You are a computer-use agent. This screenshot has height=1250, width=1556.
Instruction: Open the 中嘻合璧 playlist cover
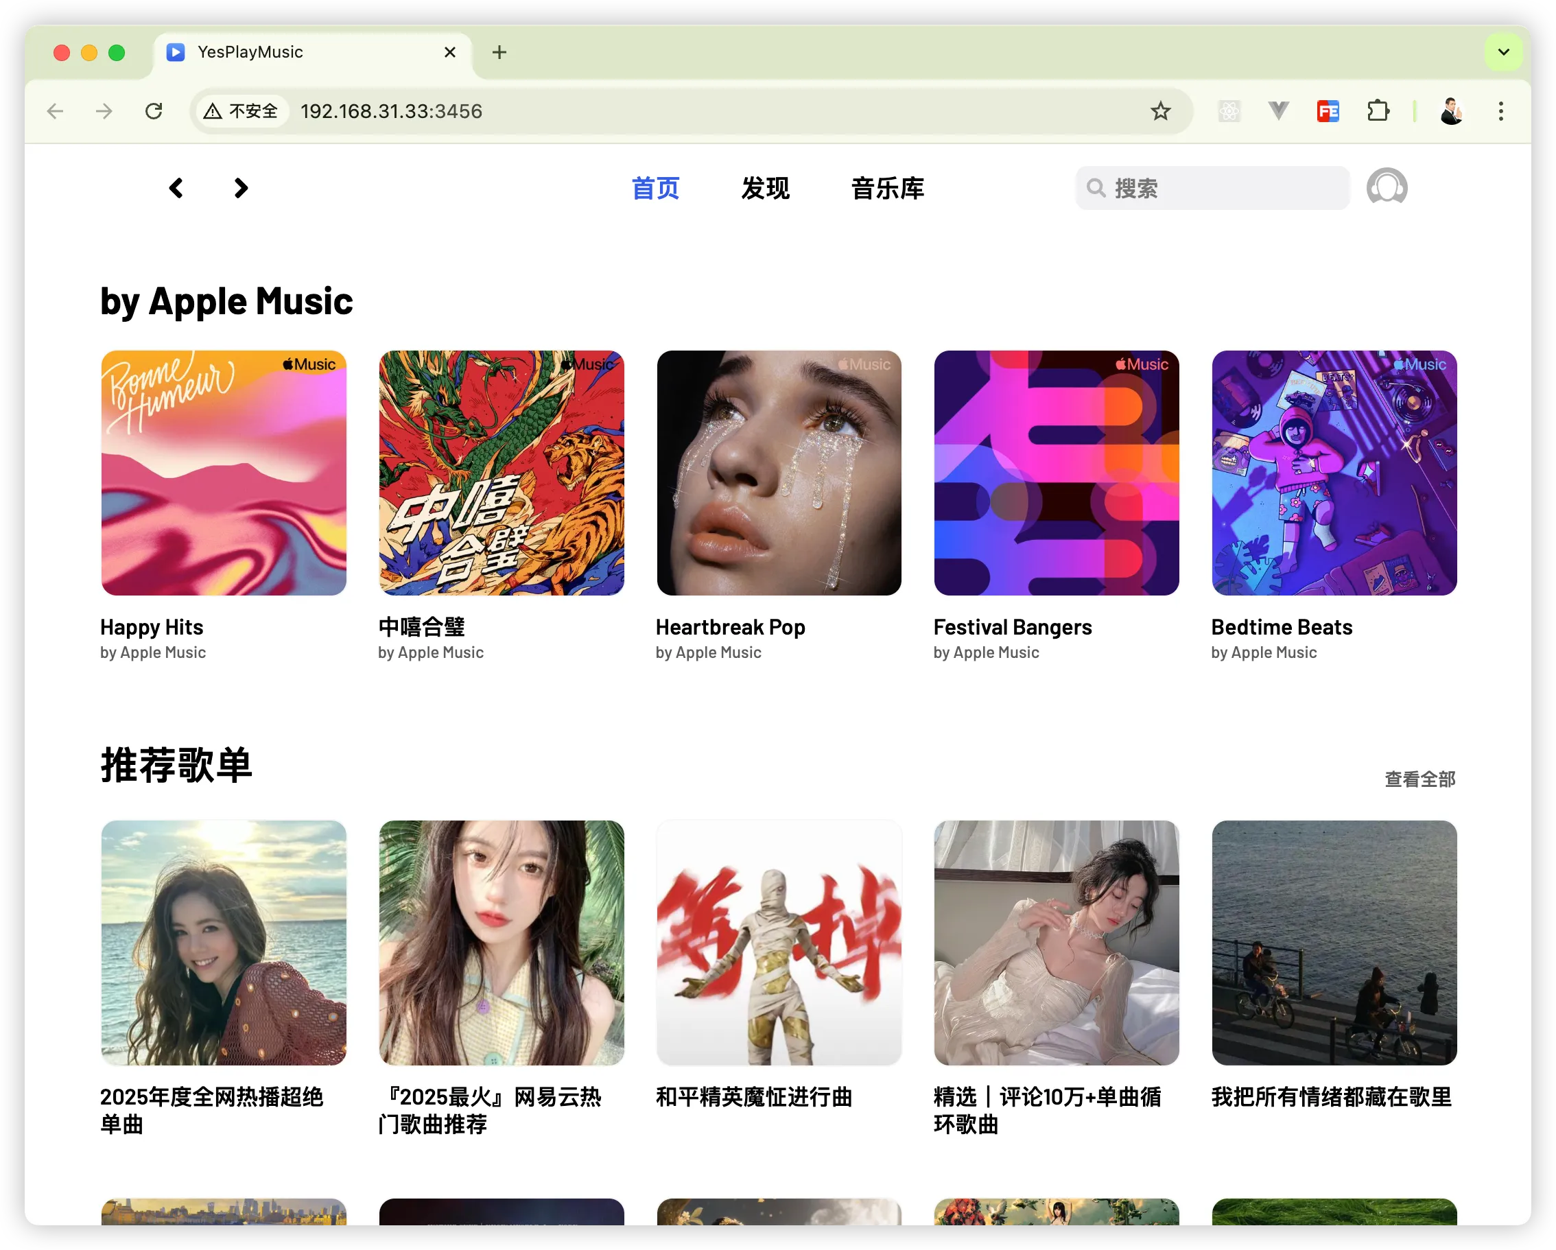(502, 473)
